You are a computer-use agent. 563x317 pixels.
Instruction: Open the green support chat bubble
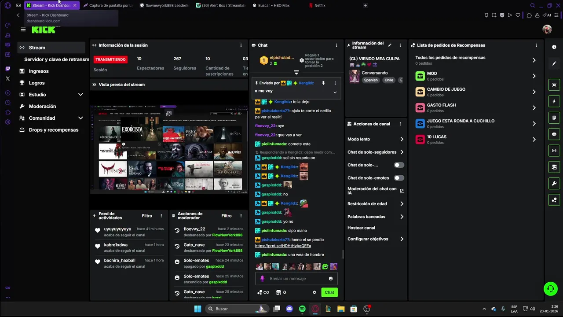click(x=550, y=289)
